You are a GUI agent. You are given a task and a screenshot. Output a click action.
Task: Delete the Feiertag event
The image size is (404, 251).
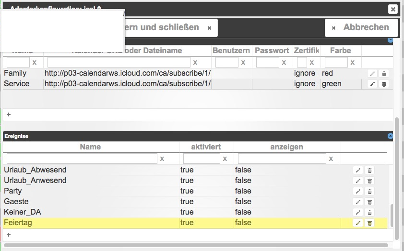[x=369, y=223]
